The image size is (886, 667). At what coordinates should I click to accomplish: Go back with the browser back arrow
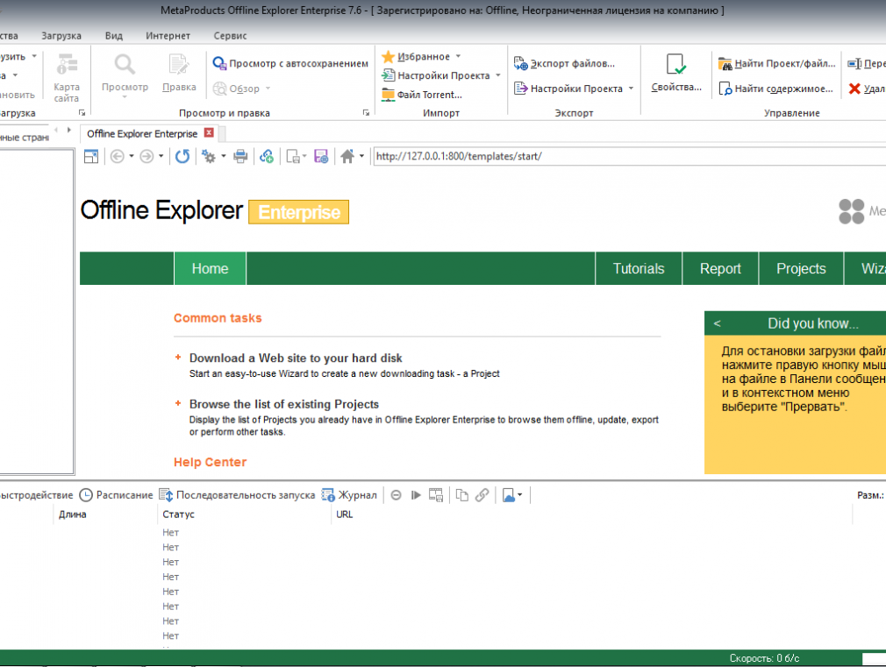point(117,156)
